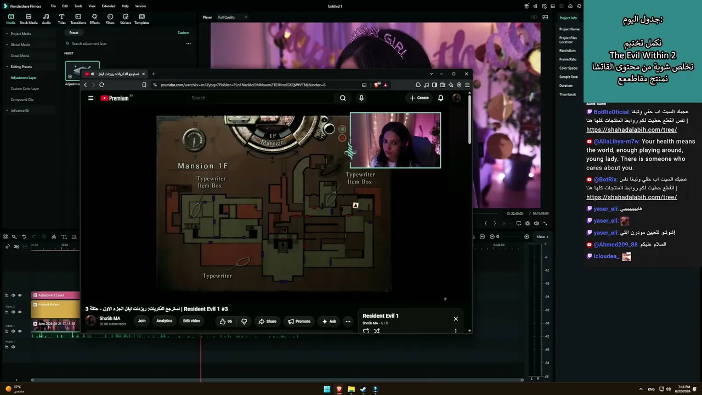This screenshot has width=702, height=395.
Task: Click the crop icon in timeline toolbar
Action: (x=73, y=237)
